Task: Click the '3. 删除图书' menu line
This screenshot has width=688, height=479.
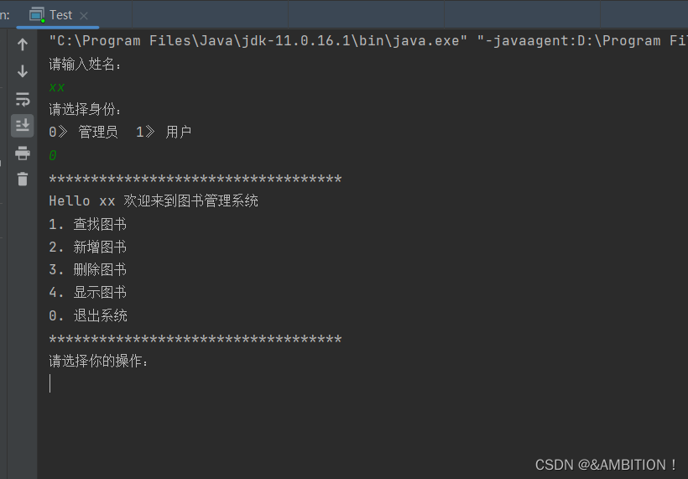Action: pyautogui.click(x=88, y=269)
